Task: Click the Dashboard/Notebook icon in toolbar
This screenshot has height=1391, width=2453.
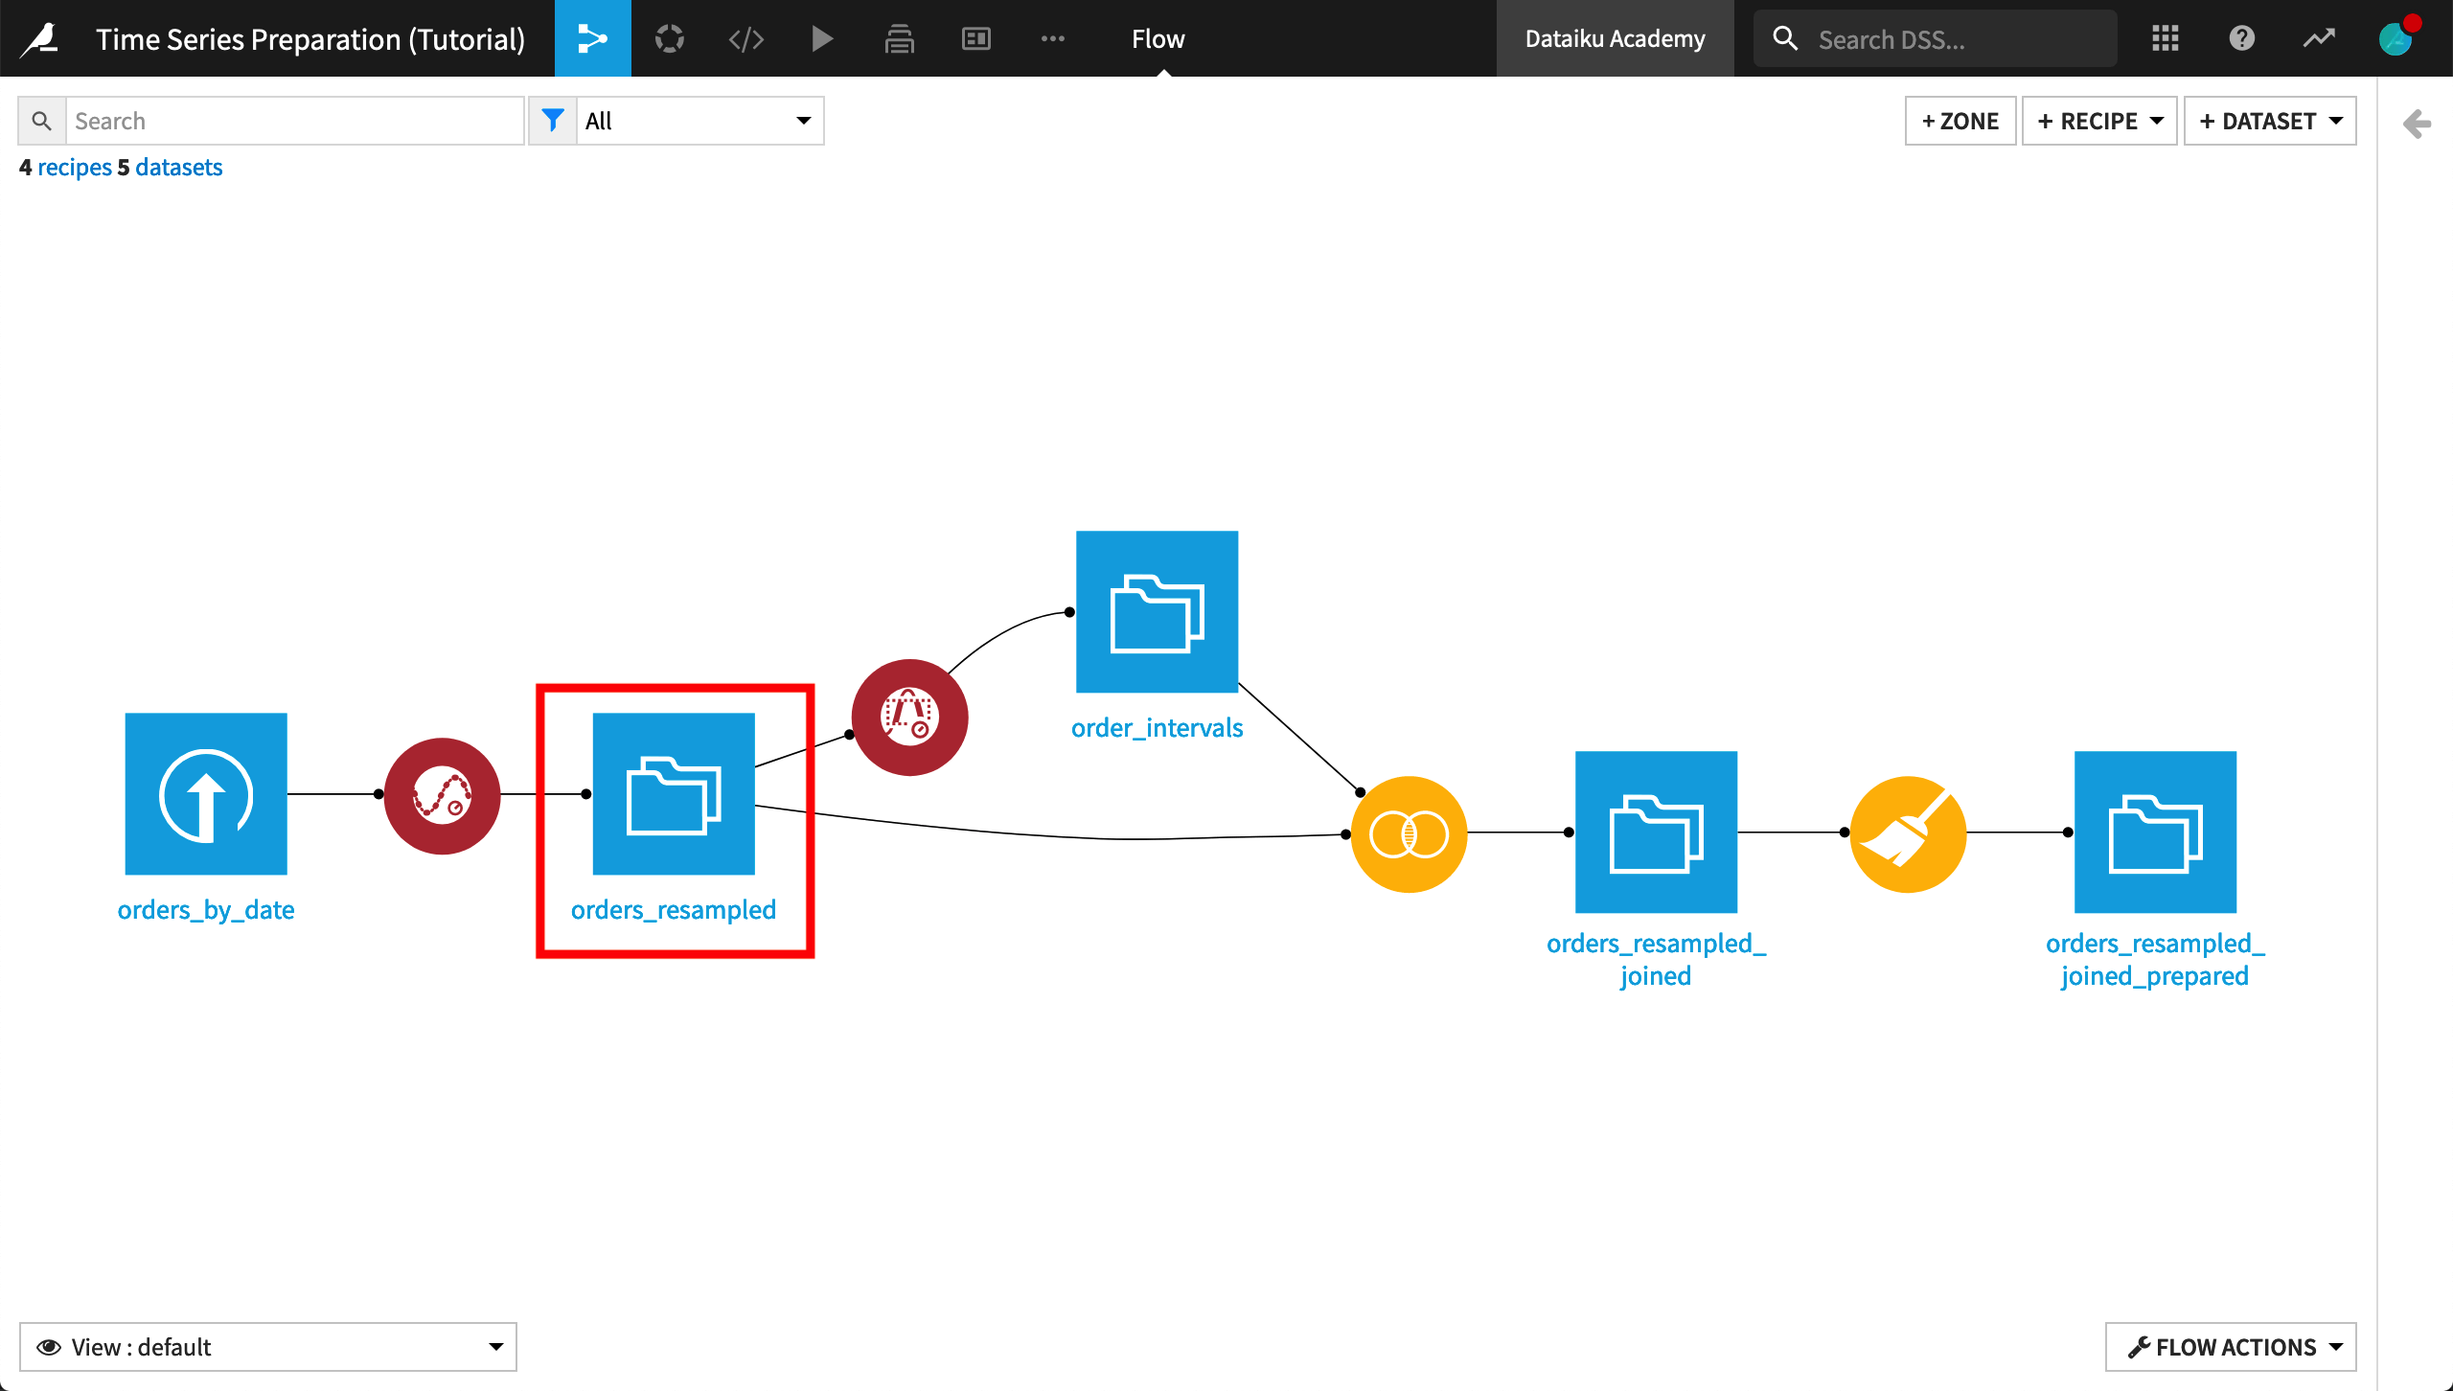Action: tap(975, 37)
